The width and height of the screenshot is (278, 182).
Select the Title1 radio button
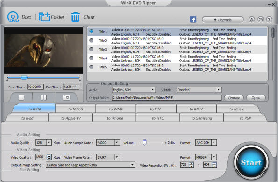click(91, 31)
